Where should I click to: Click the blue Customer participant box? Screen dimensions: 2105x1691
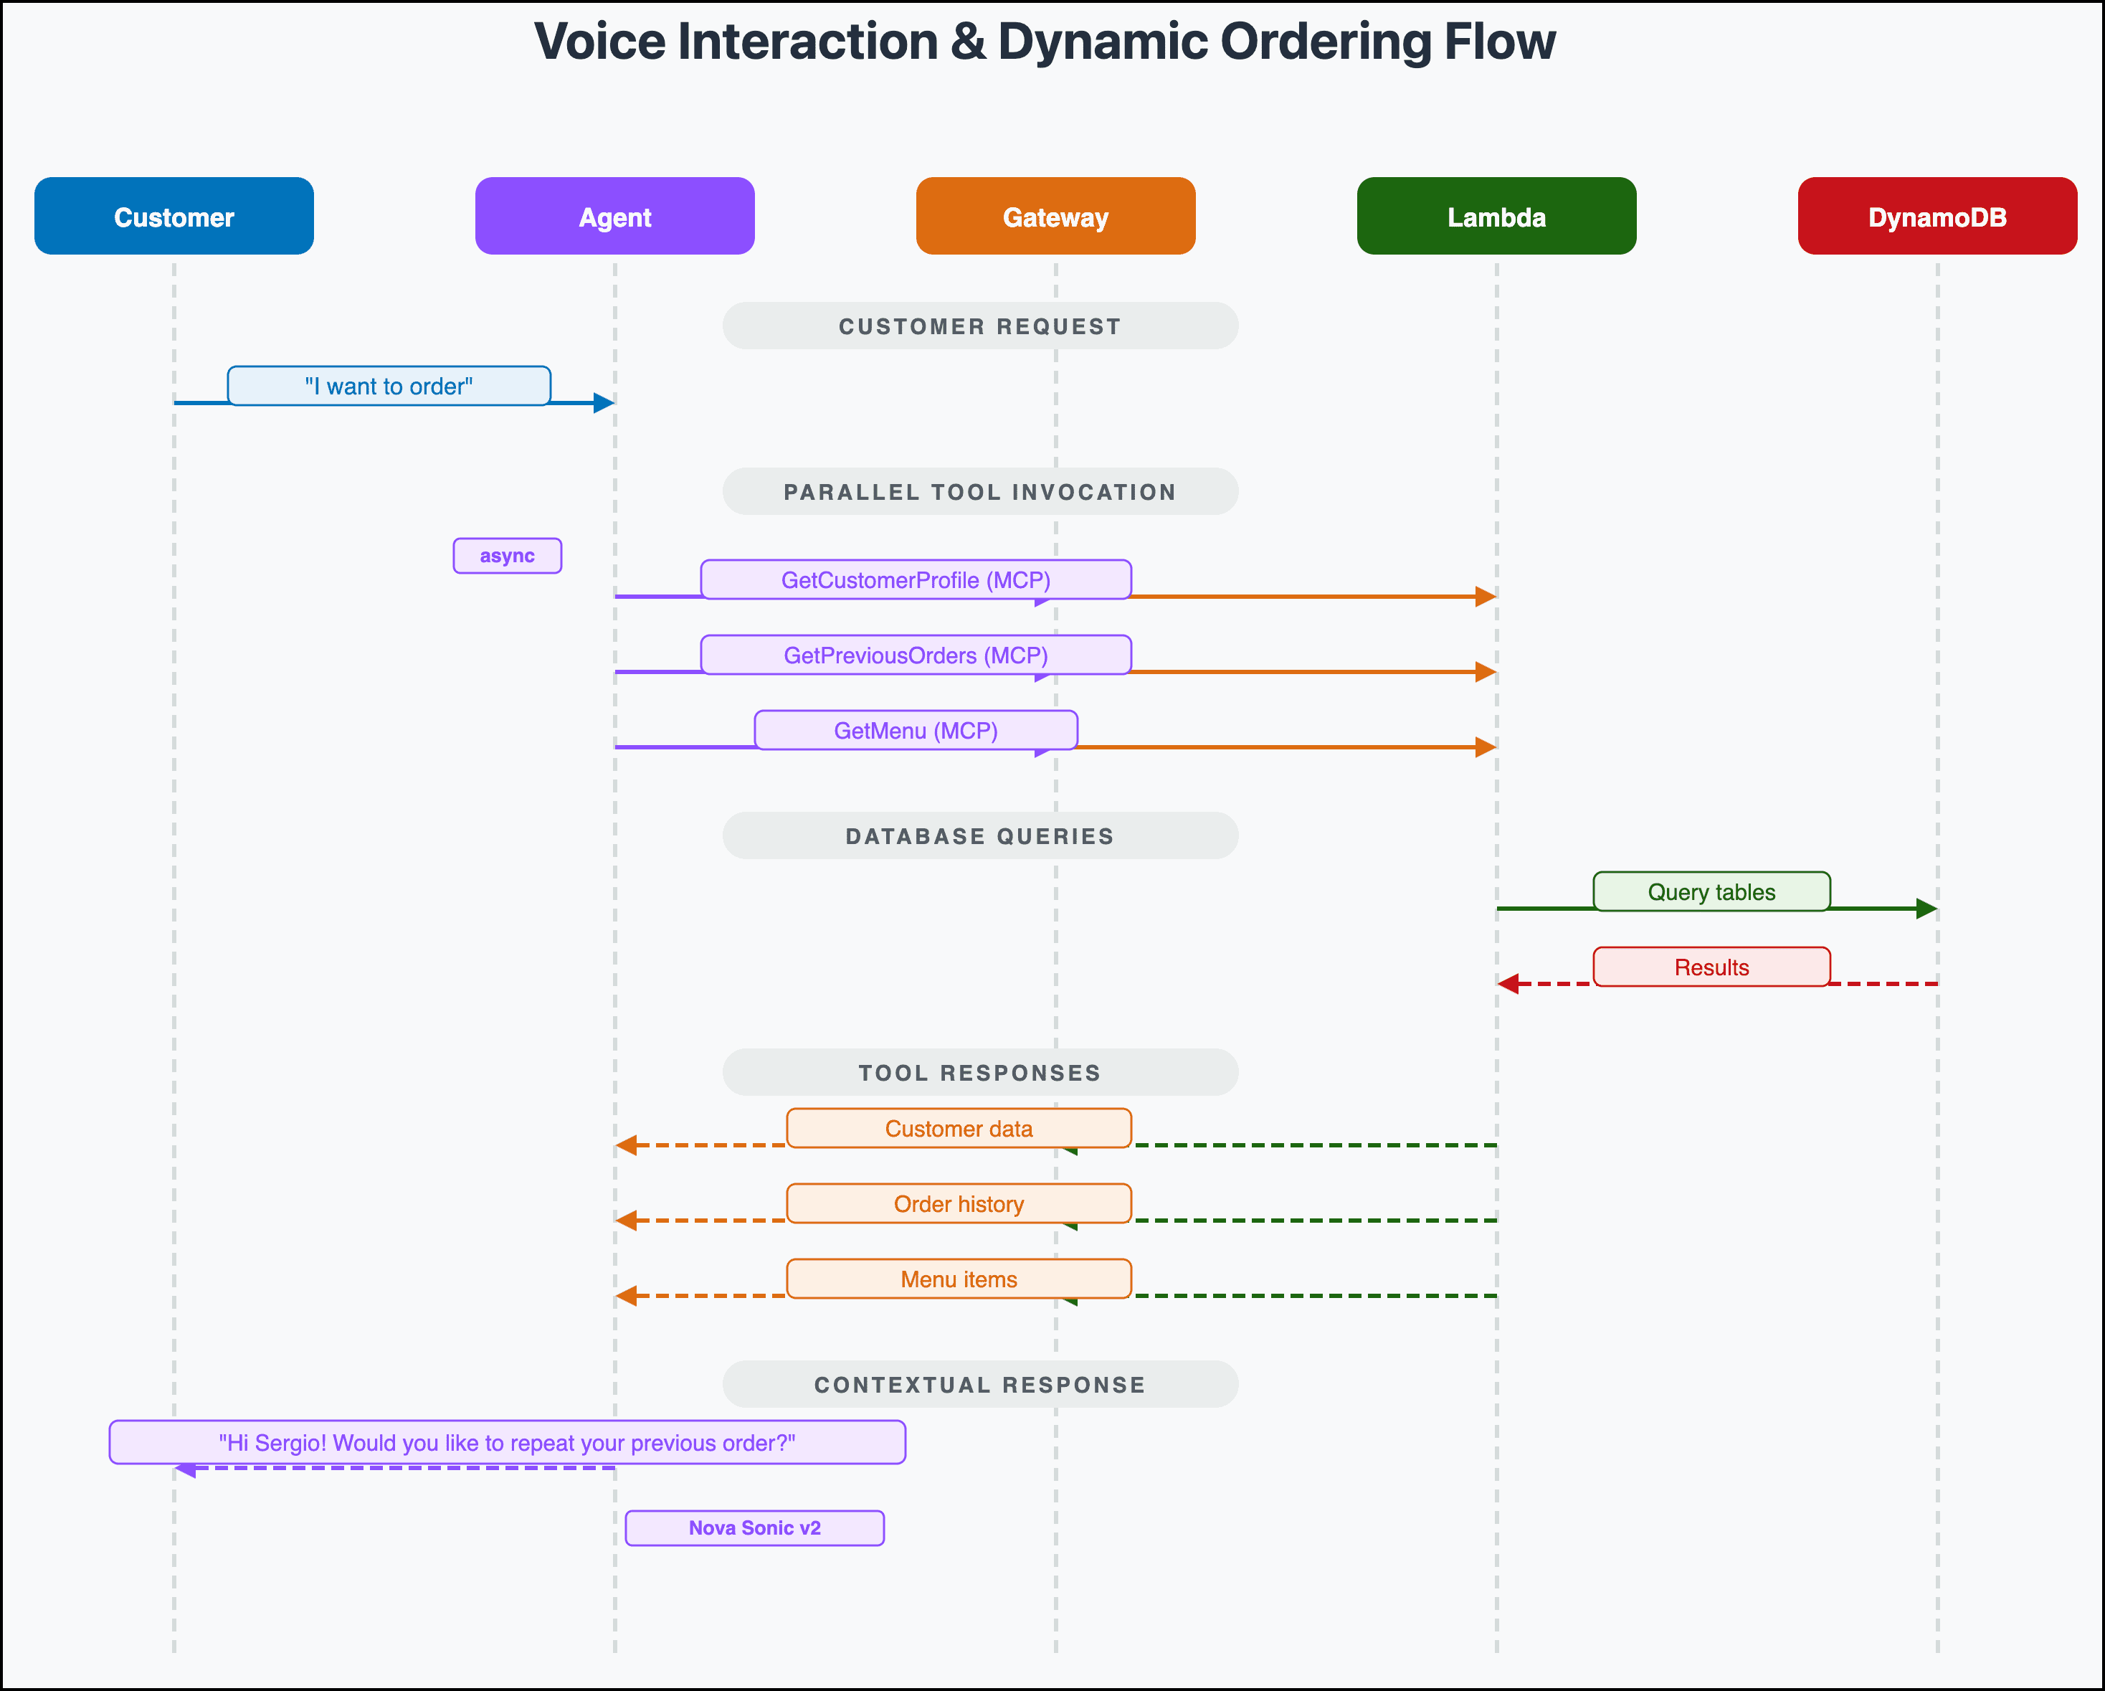(174, 216)
